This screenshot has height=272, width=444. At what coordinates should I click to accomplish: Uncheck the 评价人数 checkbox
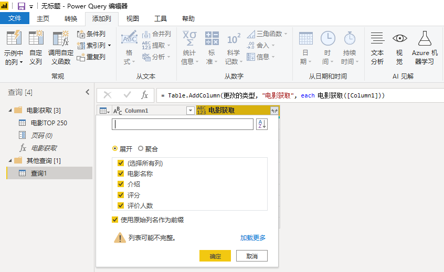pyautogui.click(x=121, y=205)
